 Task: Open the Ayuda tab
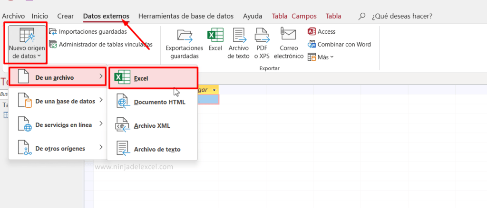click(253, 16)
